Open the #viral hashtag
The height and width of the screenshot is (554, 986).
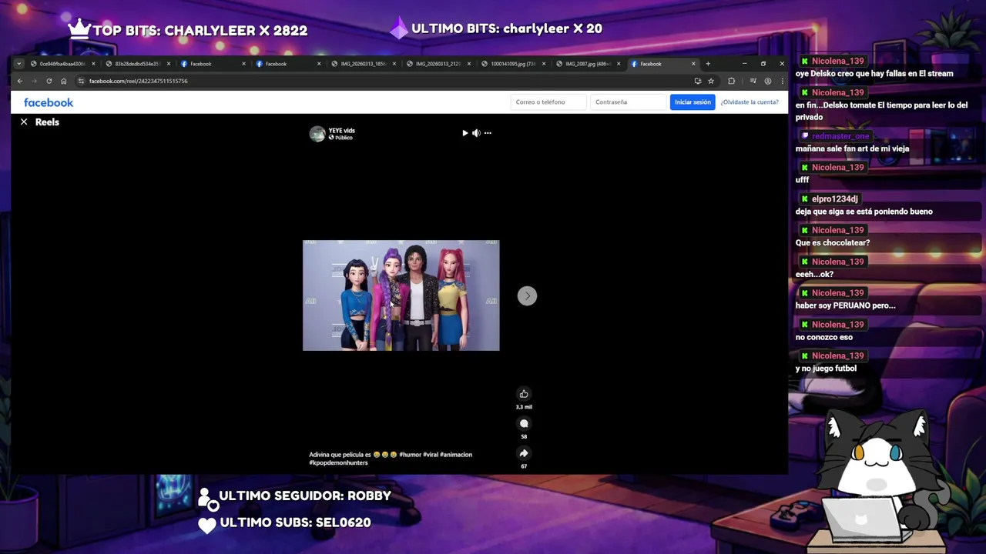431,455
